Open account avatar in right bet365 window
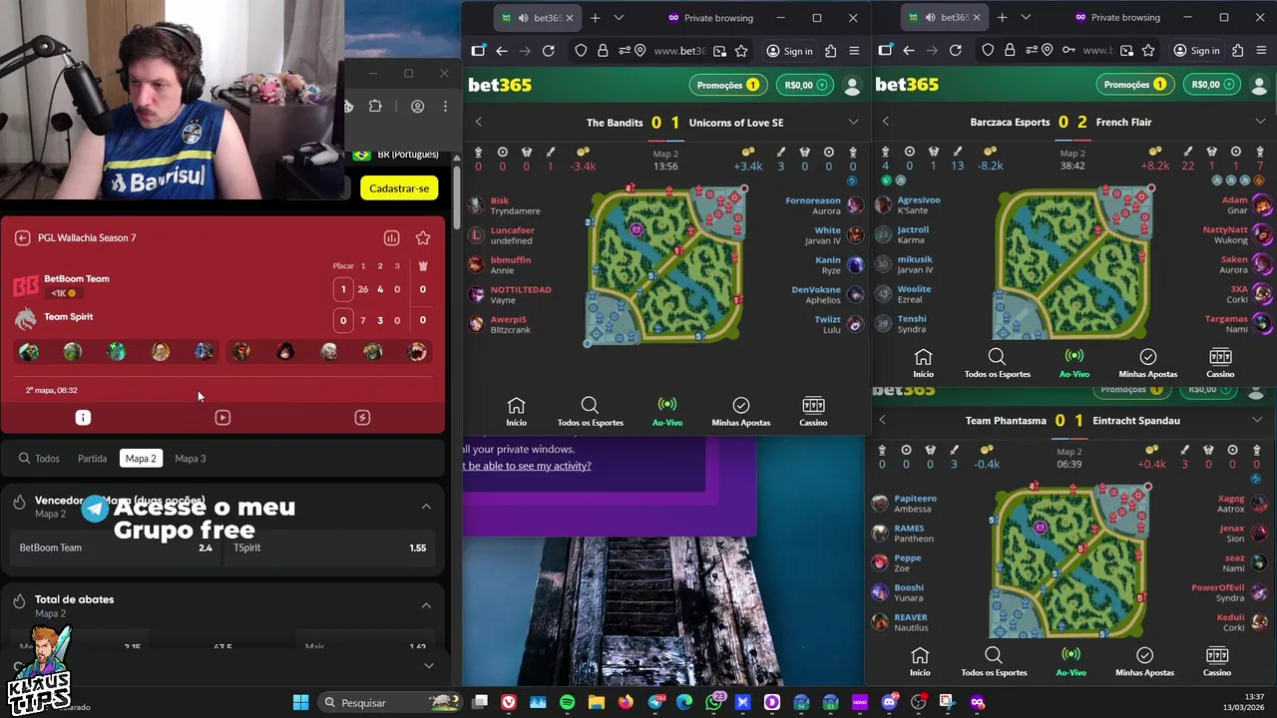 click(1259, 86)
